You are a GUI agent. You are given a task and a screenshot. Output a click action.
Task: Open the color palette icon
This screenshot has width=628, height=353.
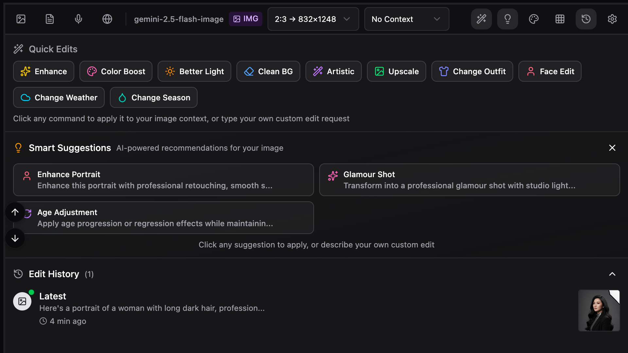(534, 19)
